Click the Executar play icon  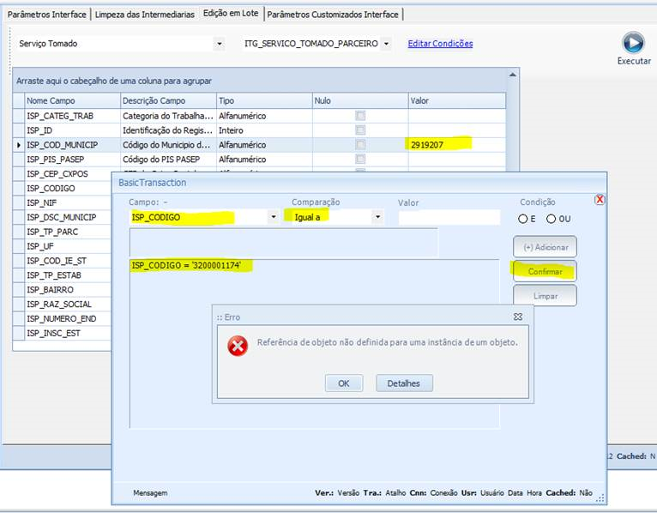[x=633, y=43]
